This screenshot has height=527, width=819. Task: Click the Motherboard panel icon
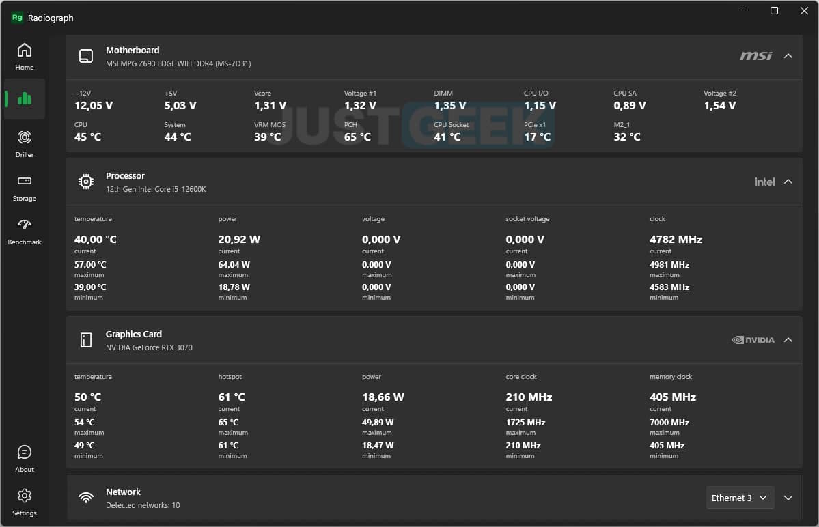[85, 56]
